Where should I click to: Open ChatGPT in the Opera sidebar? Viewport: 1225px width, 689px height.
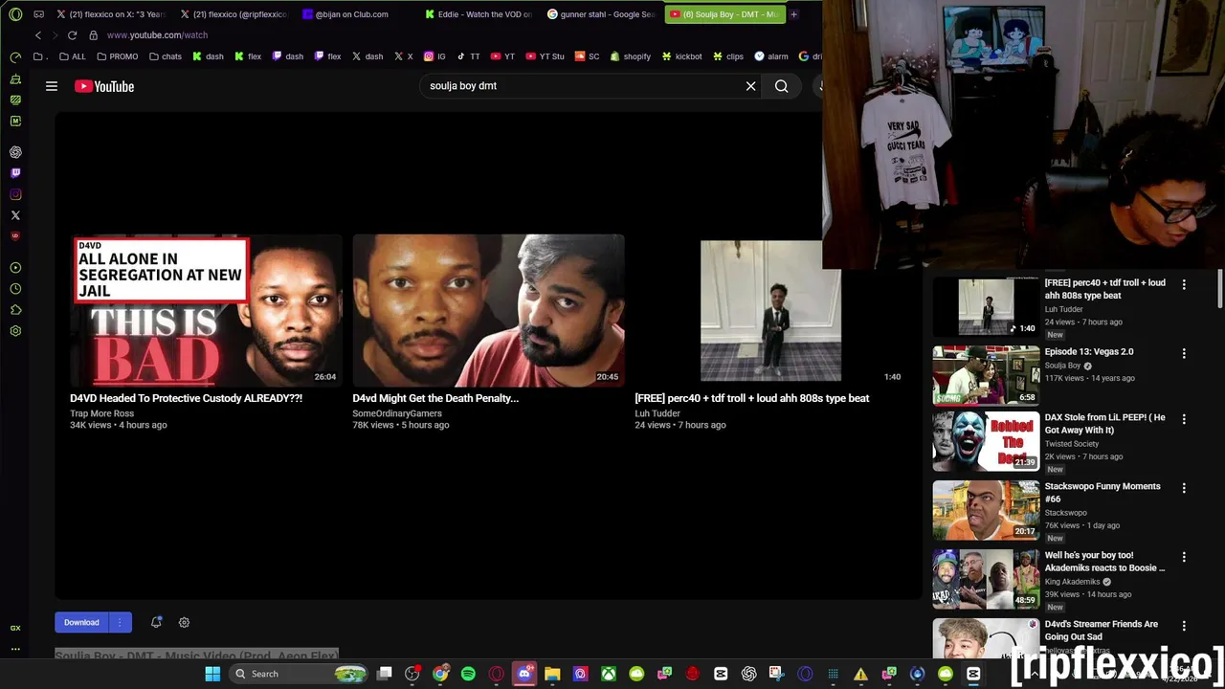coord(15,152)
